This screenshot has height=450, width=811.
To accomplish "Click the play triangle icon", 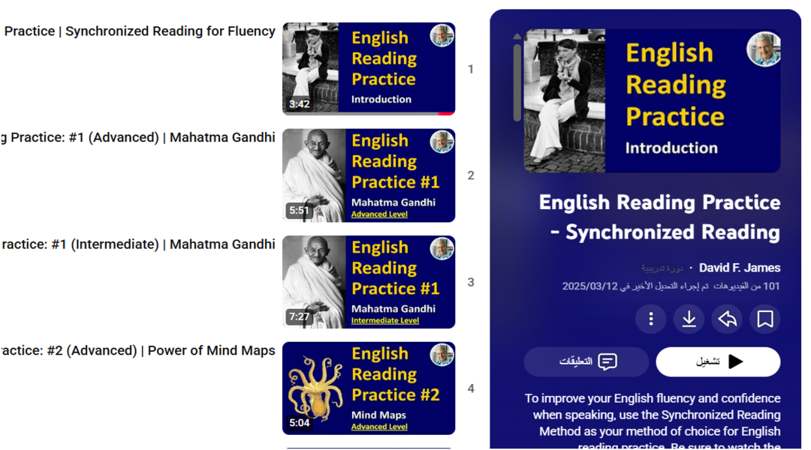I will (x=735, y=361).
